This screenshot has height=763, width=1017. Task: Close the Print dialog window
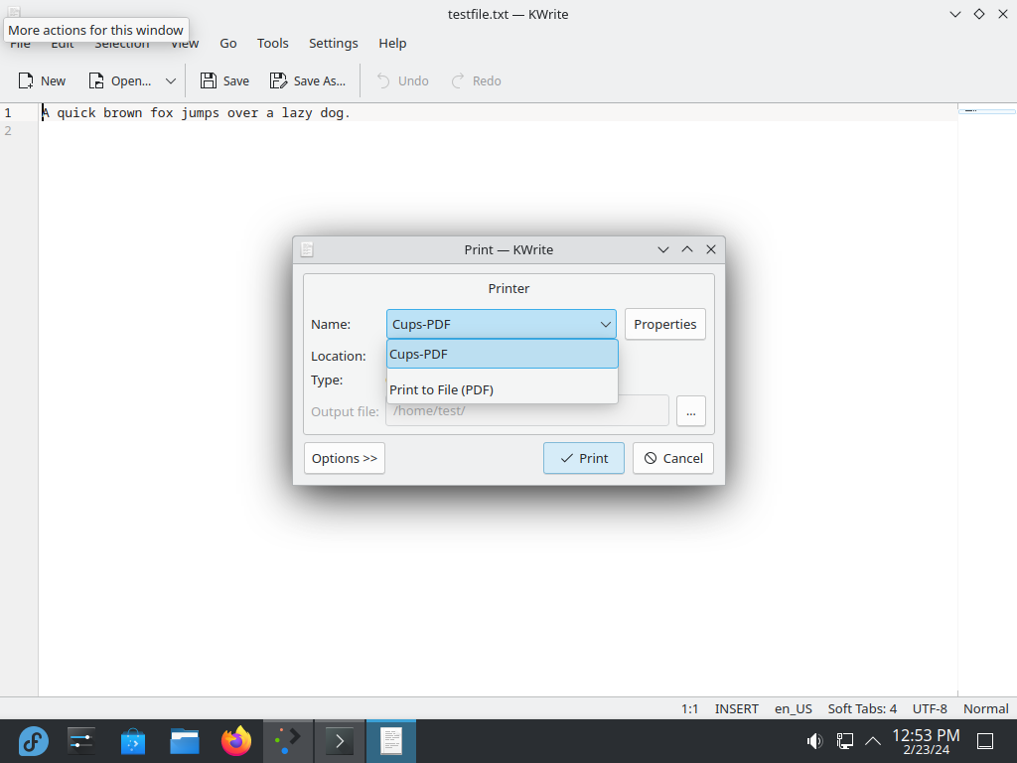[711, 249]
